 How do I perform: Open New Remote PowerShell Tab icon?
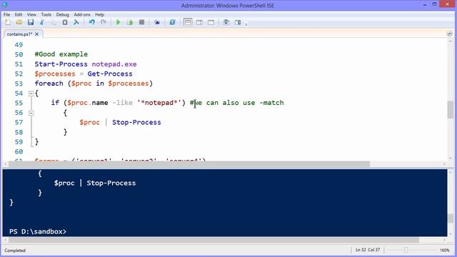(157, 22)
